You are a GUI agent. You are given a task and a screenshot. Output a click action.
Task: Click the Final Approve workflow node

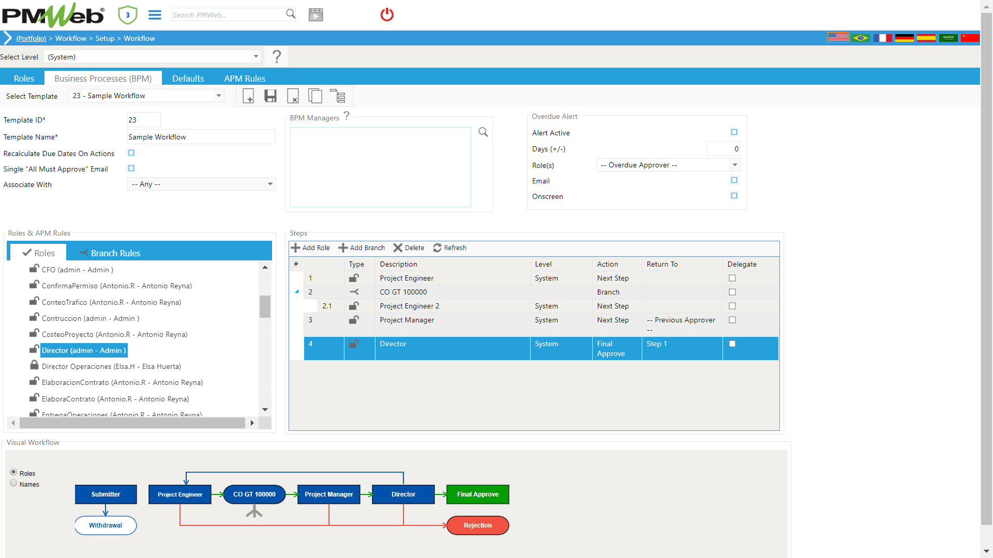pos(477,494)
